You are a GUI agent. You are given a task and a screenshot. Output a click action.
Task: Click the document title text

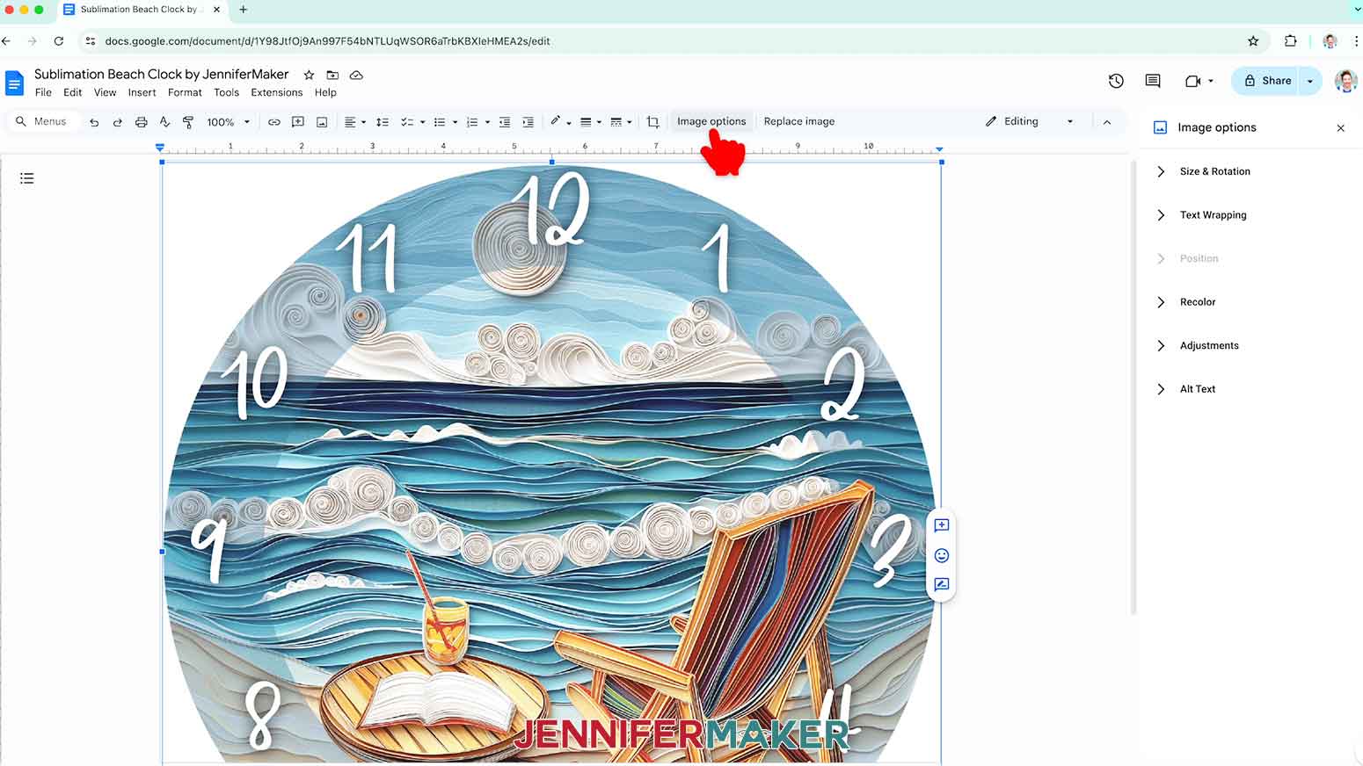click(161, 75)
